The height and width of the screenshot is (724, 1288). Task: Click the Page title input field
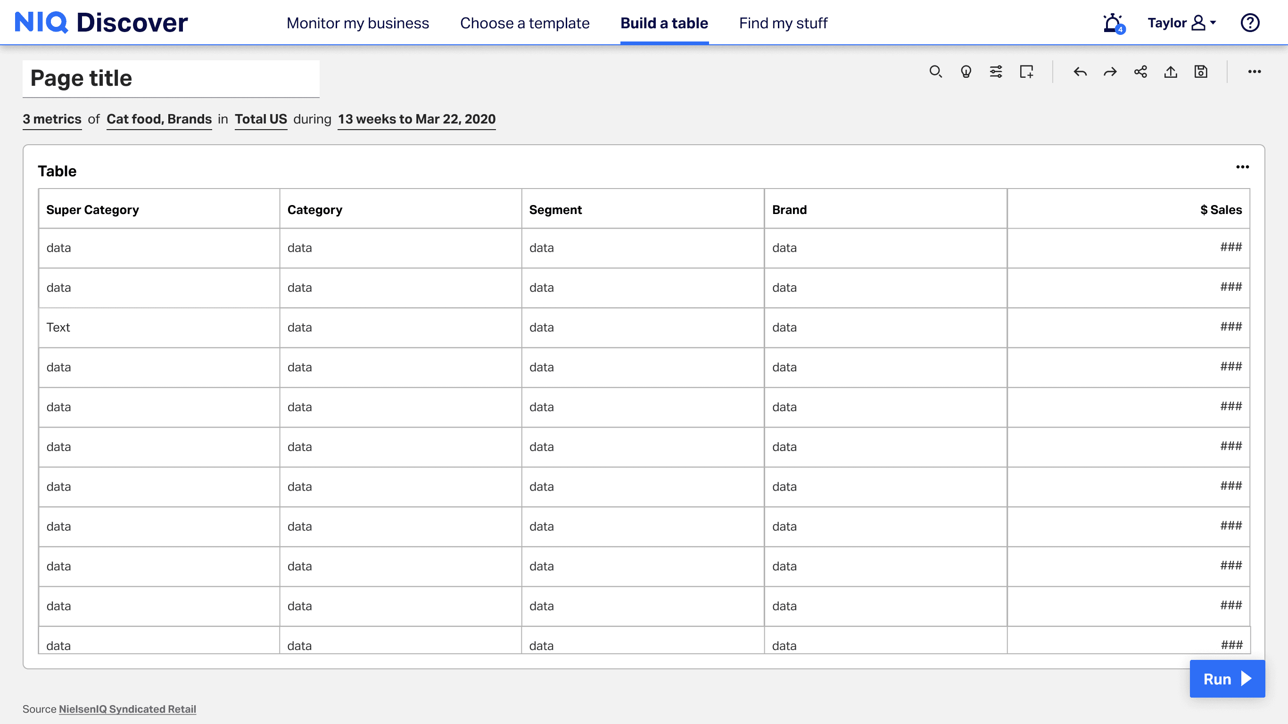[171, 79]
